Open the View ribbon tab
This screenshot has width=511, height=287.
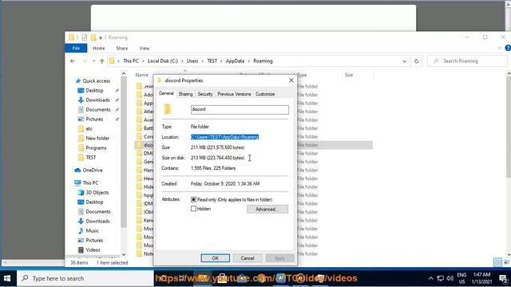coord(145,48)
